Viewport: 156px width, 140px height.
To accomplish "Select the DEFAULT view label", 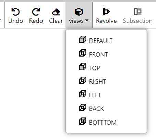I will [x=101, y=41].
